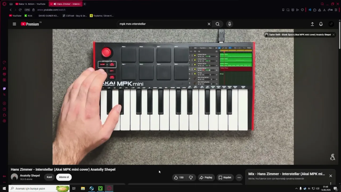Open the Twitch icon in Opera sidebar
The height and width of the screenshot is (192, 341).
4,89
